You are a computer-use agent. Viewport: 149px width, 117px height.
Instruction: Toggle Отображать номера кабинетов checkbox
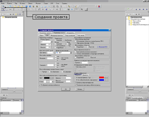(x=40, y=85)
